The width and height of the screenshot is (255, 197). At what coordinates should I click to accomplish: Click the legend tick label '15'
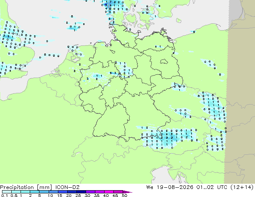[x=60, y=195]
